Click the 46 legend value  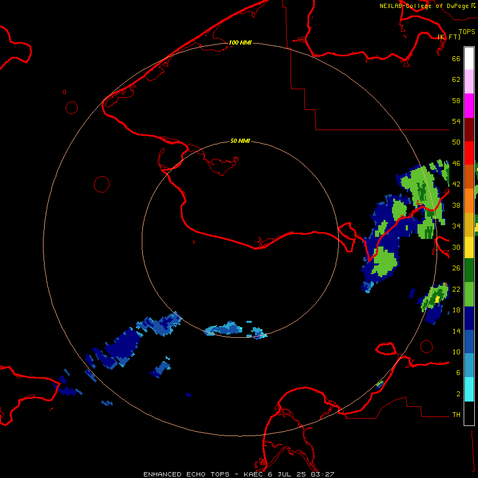456,164
